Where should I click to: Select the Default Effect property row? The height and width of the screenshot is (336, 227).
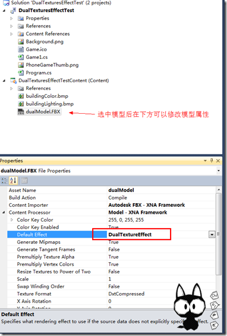coord(111,235)
